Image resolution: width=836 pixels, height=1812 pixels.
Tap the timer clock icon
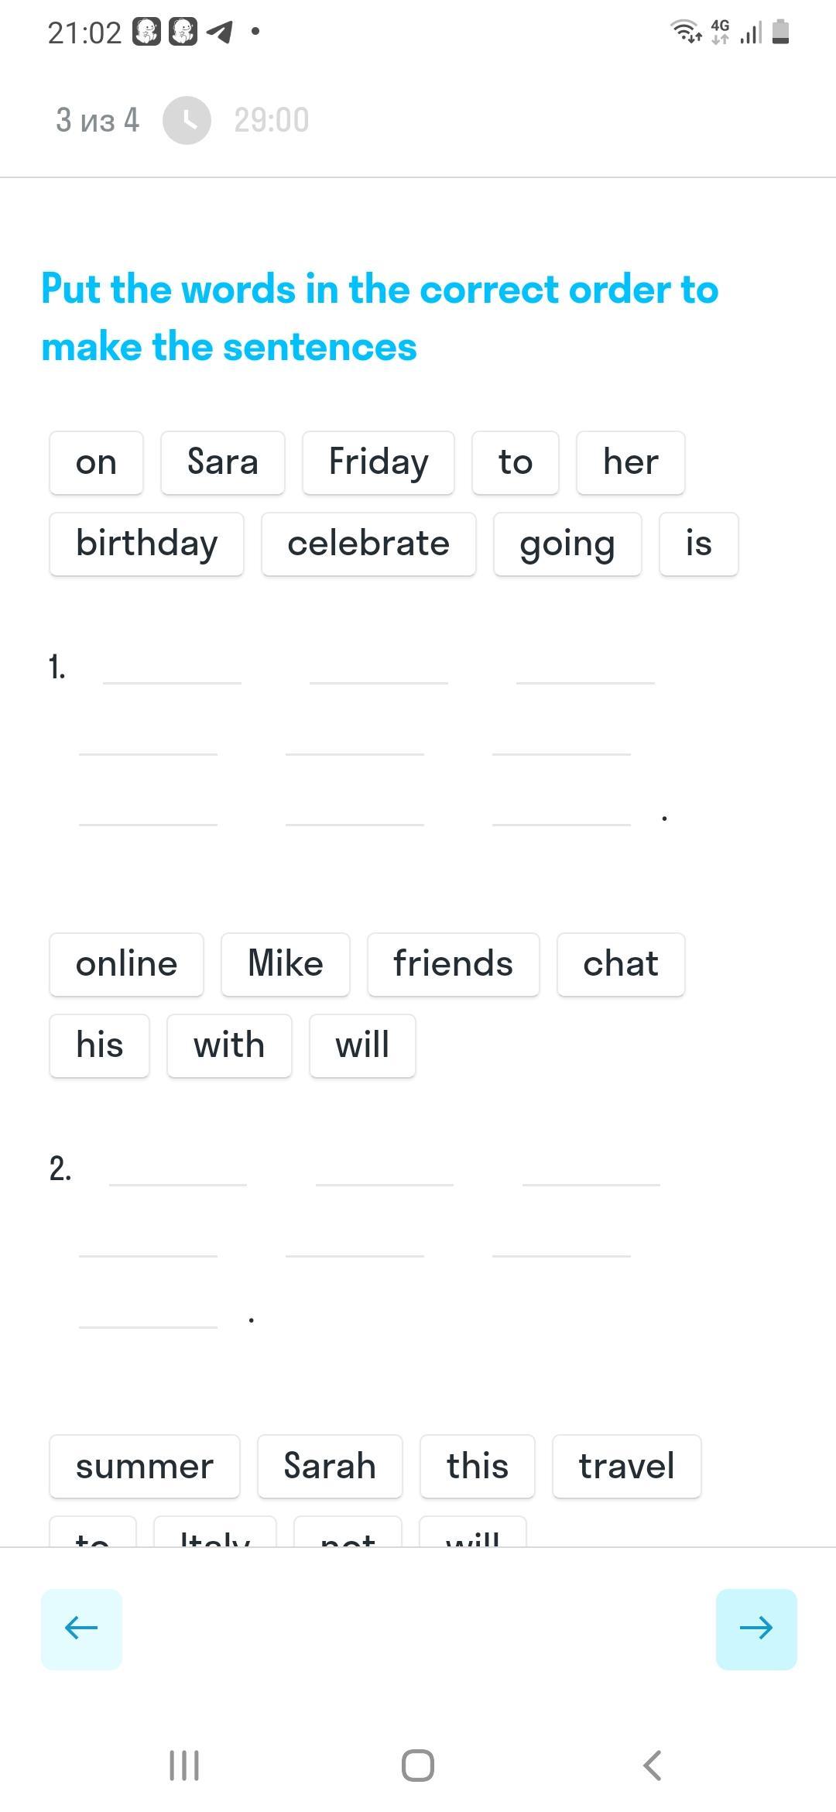187,120
